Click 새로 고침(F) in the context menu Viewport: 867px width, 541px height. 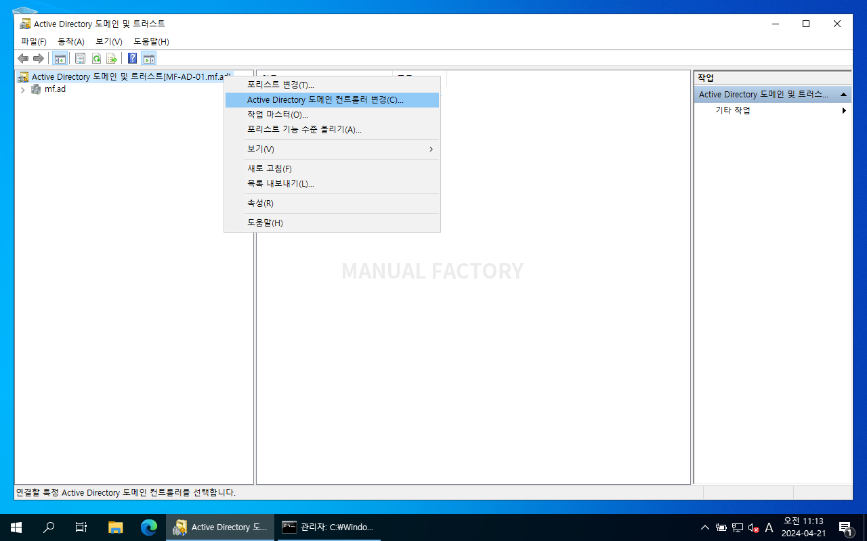pyautogui.click(x=332, y=169)
